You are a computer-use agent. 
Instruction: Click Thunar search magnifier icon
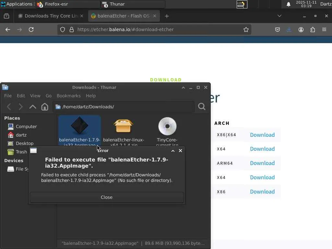pyautogui.click(x=202, y=106)
